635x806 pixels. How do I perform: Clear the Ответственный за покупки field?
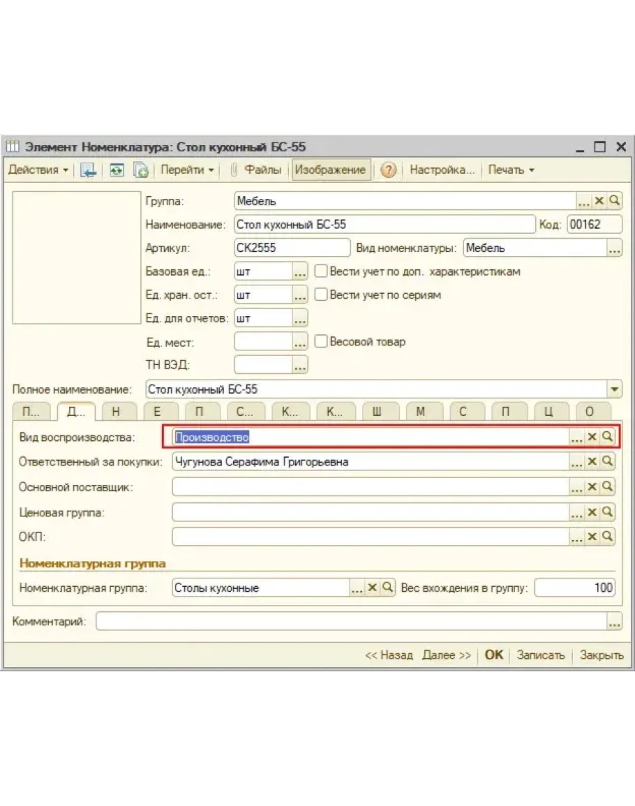592,462
